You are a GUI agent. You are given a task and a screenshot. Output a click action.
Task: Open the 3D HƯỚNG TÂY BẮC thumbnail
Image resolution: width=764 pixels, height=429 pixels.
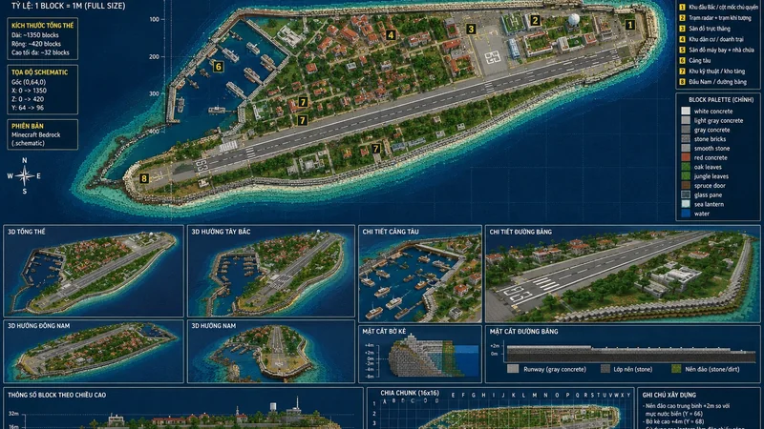tap(271, 271)
